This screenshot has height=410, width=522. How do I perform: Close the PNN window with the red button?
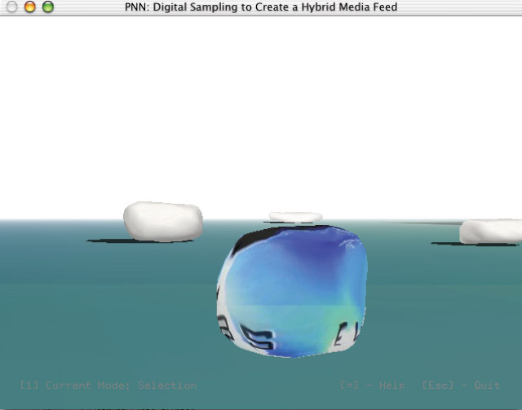coord(12,7)
